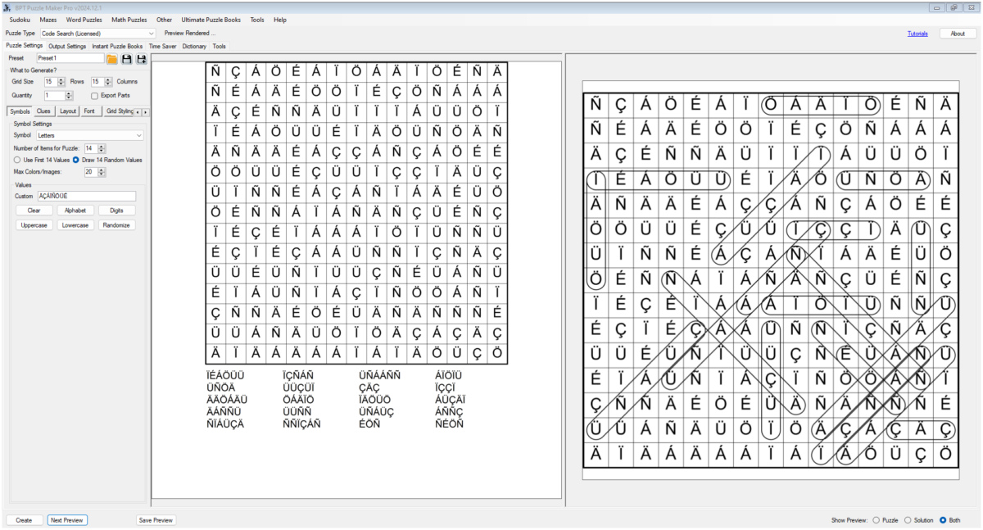The width and height of the screenshot is (983, 530).
Task: Select Use First 14 Values option
Action: click(x=40, y=160)
